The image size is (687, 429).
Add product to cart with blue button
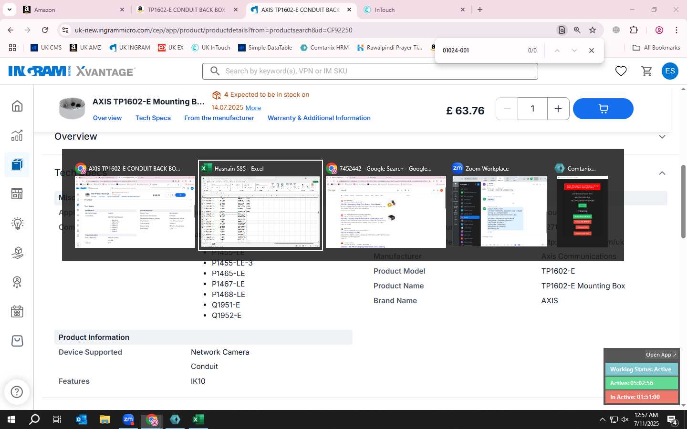point(603,109)
